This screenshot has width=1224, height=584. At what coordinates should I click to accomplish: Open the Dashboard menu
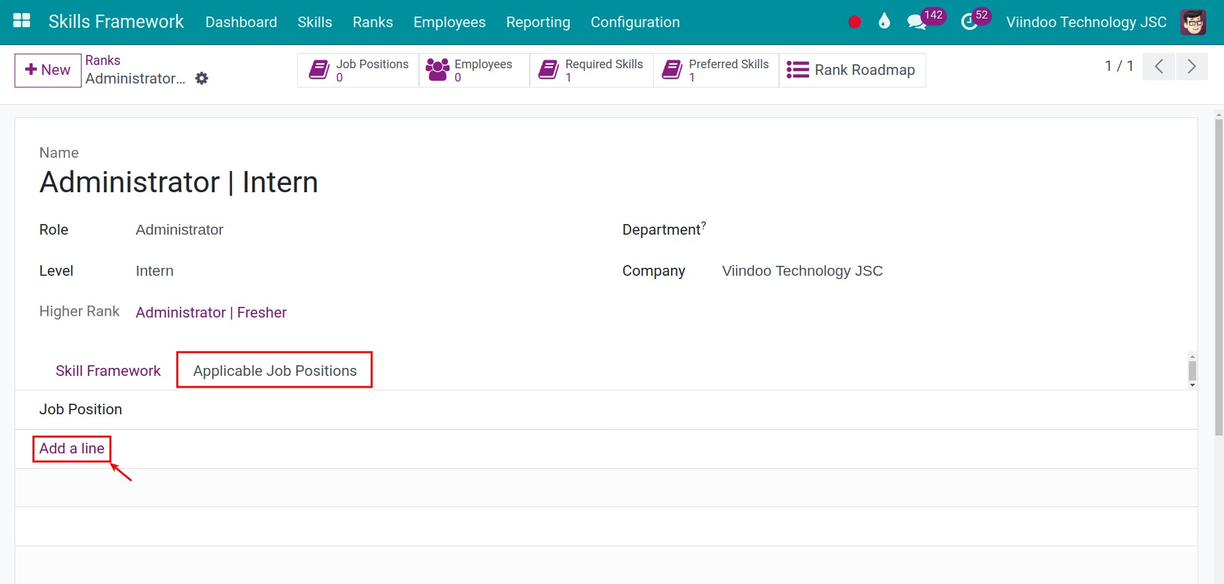pos(241,22)
